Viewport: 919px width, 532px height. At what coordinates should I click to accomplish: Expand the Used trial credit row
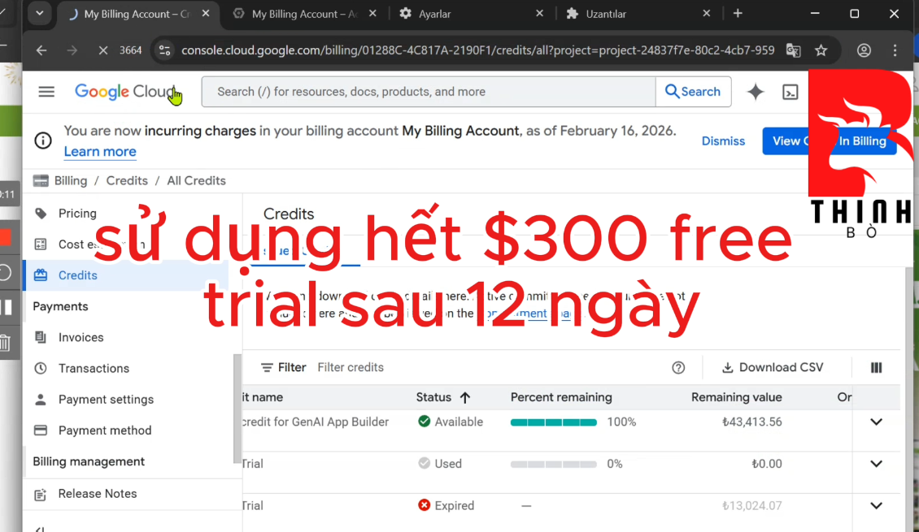point(876,464)
